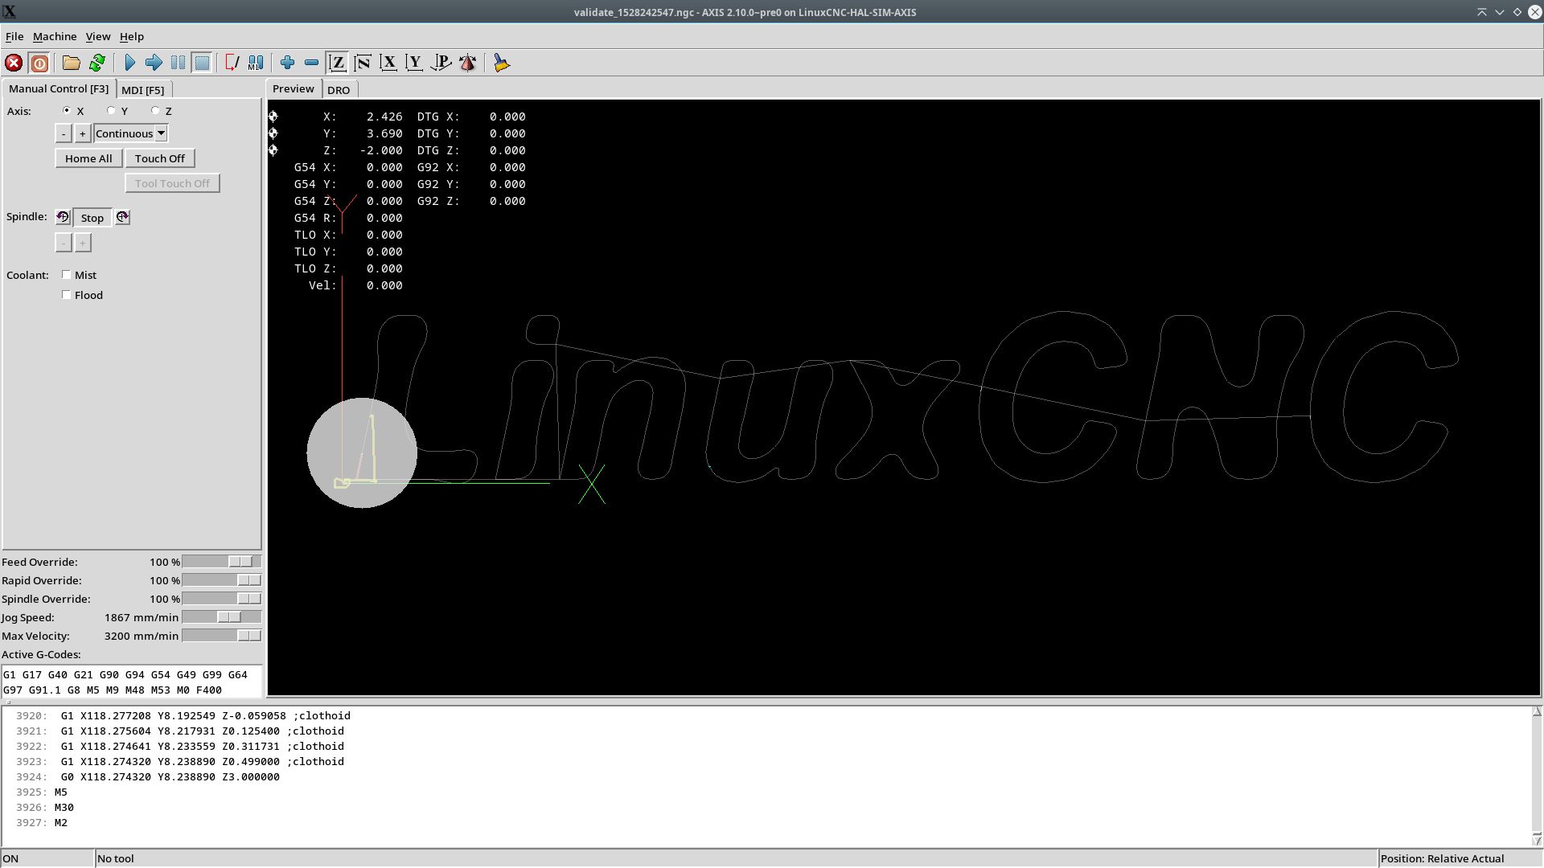Image resolution: width=1544 pixels, height=868 pixels.
Task: Open the Machine menu
Action: tap(55, 36)
